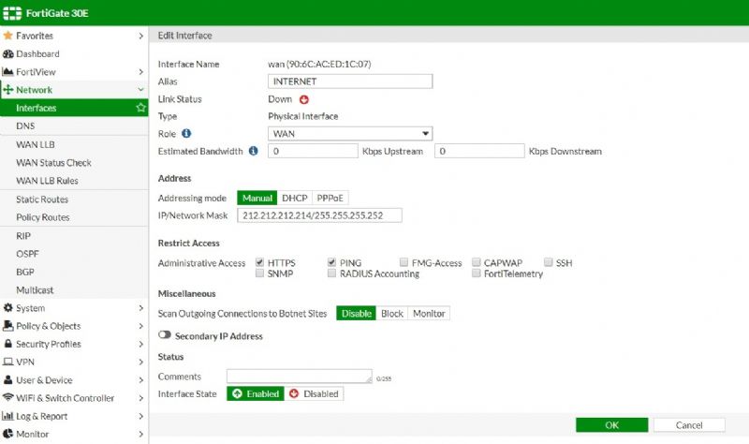Select DHCP addressing mode

(x=294, y=199)
